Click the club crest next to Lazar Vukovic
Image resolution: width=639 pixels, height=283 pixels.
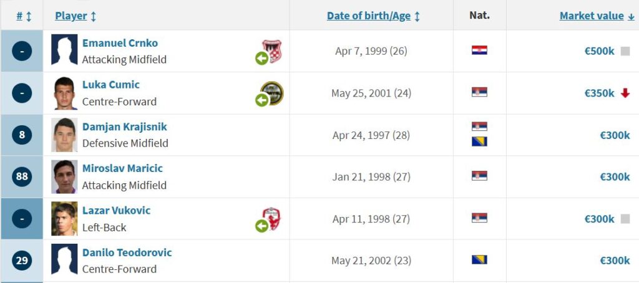tap(272, 218)
